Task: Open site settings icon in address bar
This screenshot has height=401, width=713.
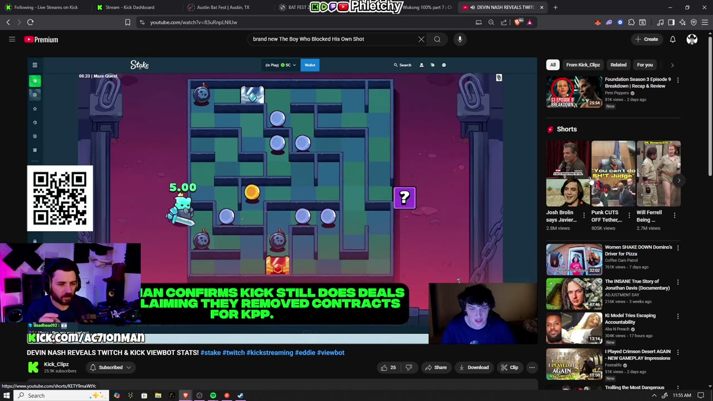Action: [x=142, y=22]
